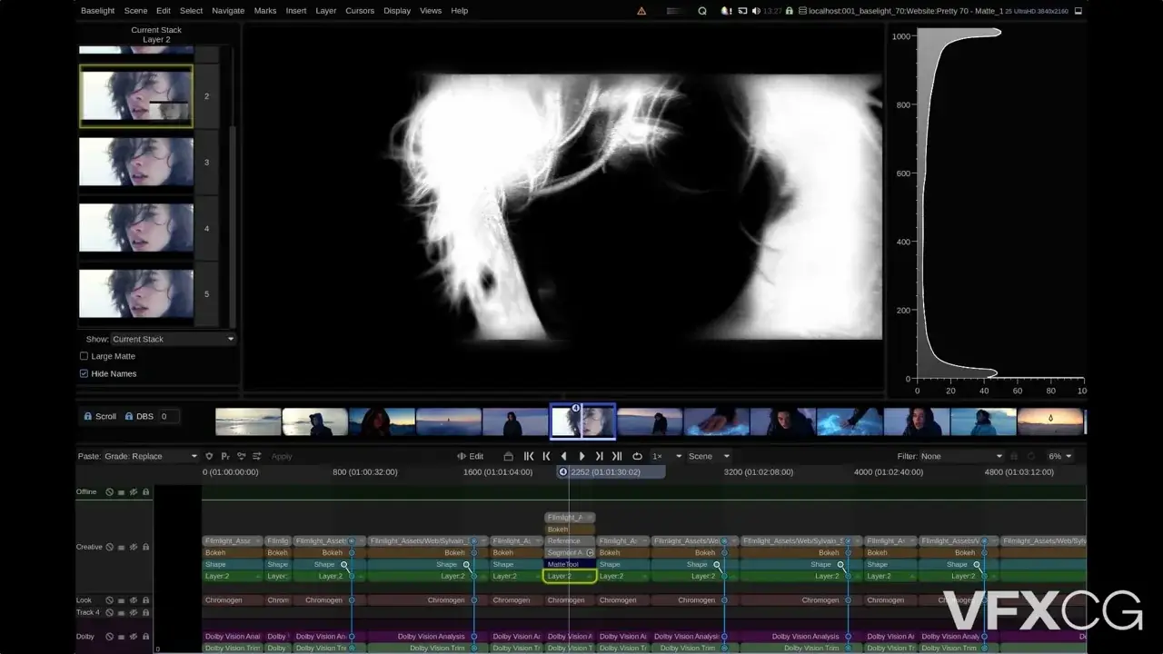Open the 6% timeline zoom dropdown
This screenshot has height=654, width=1163.
point(1059,456)
